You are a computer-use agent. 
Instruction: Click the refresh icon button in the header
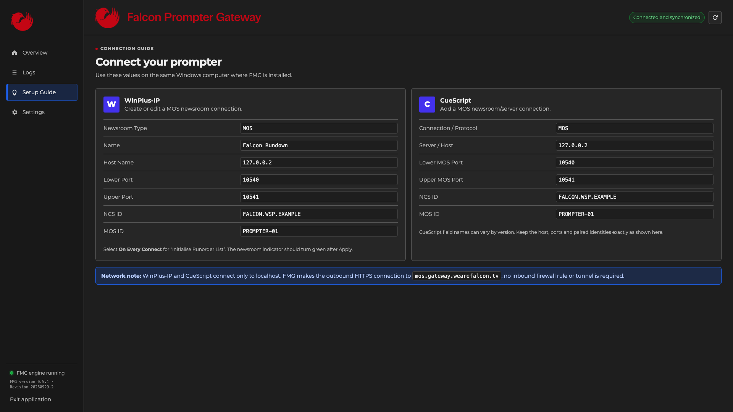[715, 18]
